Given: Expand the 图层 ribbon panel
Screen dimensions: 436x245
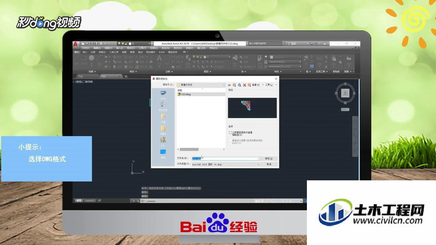Looking at the screenshot, I should click(208, 71).
